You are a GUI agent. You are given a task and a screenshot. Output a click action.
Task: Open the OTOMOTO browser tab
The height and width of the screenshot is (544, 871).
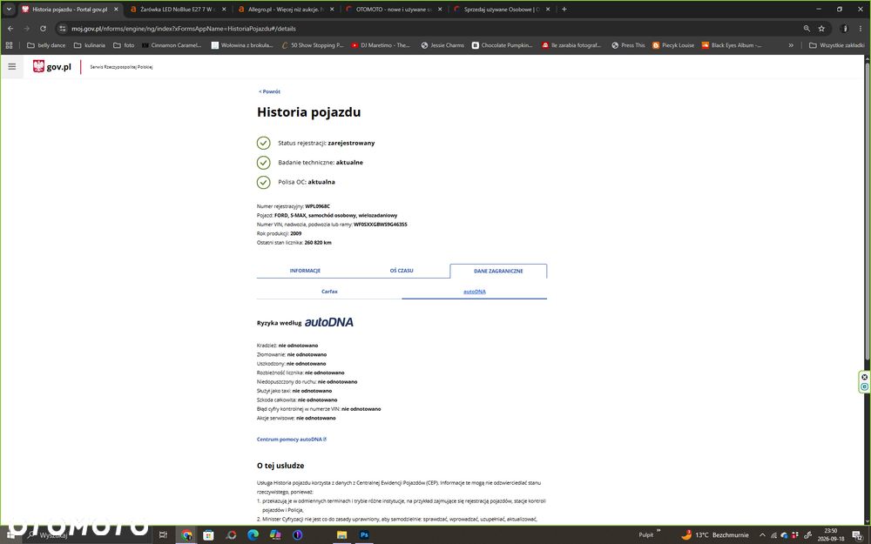point(394,9)
